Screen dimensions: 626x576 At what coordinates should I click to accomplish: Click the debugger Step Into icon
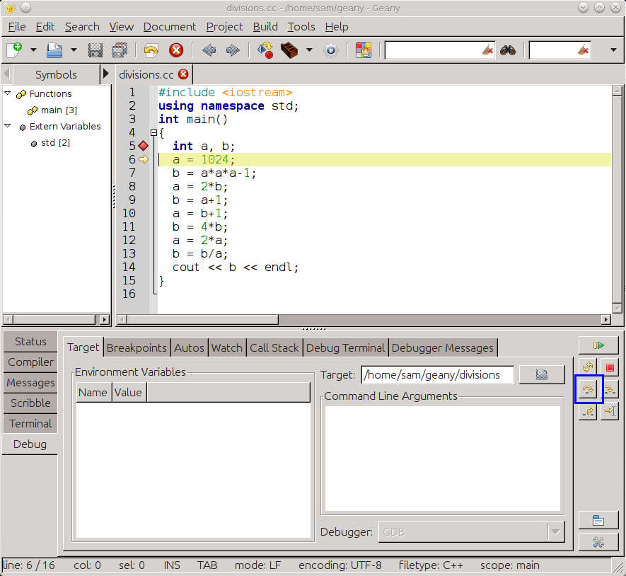pyautogui.click(x=610, y=389)
